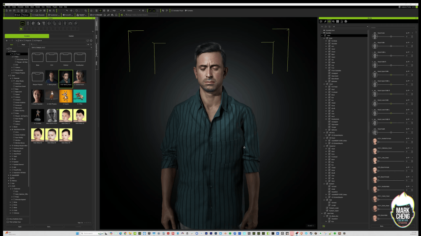The image size is (421, 236).
Task: Click Save button in Content panel
Action: pos(49,227)
